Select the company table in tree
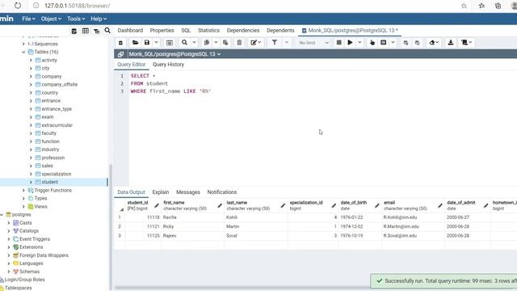Viewport: 517px width, 291px height. coord(52,77)
